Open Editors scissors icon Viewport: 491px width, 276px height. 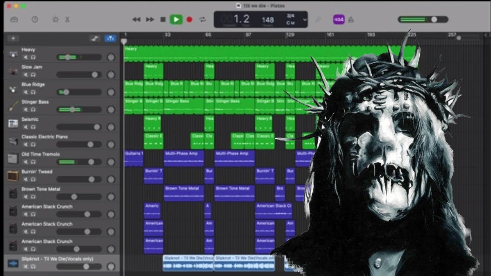68,20
